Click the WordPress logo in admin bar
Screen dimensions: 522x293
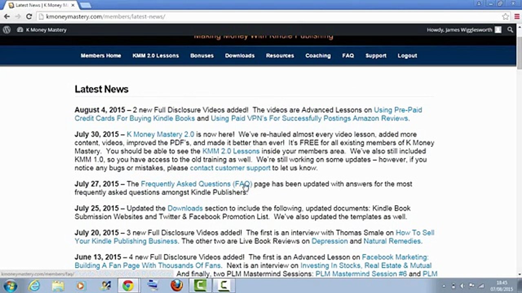tap(7, 30)
